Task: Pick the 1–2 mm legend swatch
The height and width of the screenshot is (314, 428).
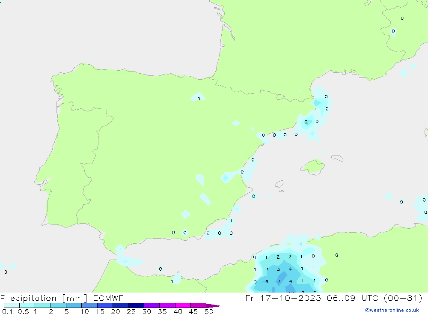Action: [43, 305]
